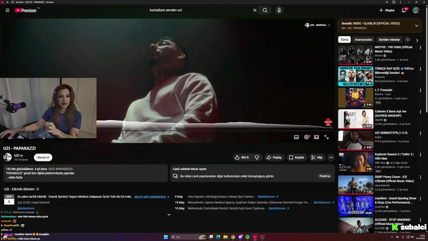428x241 pixels.
Task: Open the notifications bell
Action: (x=404, y=10)
